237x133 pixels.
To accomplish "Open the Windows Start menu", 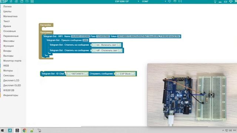I will 2,130.
